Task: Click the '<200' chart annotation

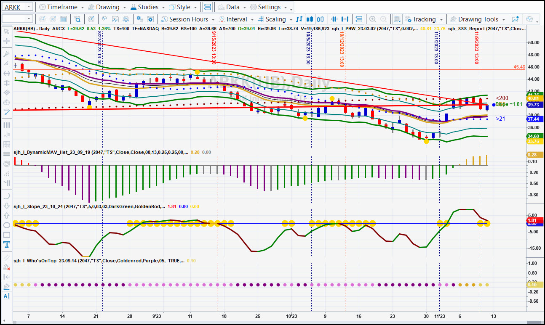Action: tap(502, 98)
